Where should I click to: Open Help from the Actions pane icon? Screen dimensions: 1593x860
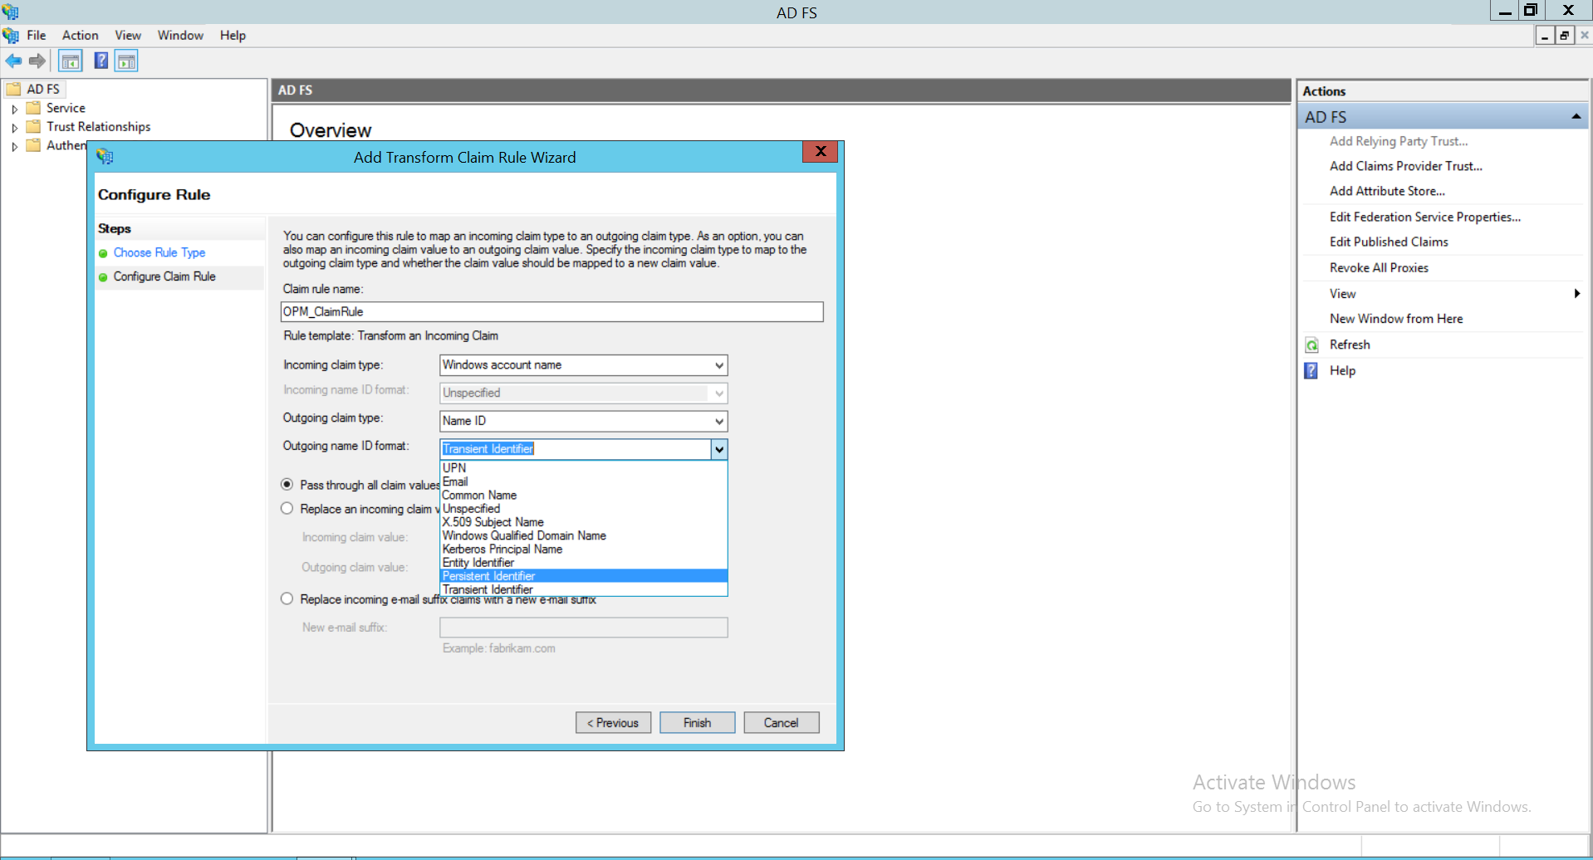coord(1310,370)
